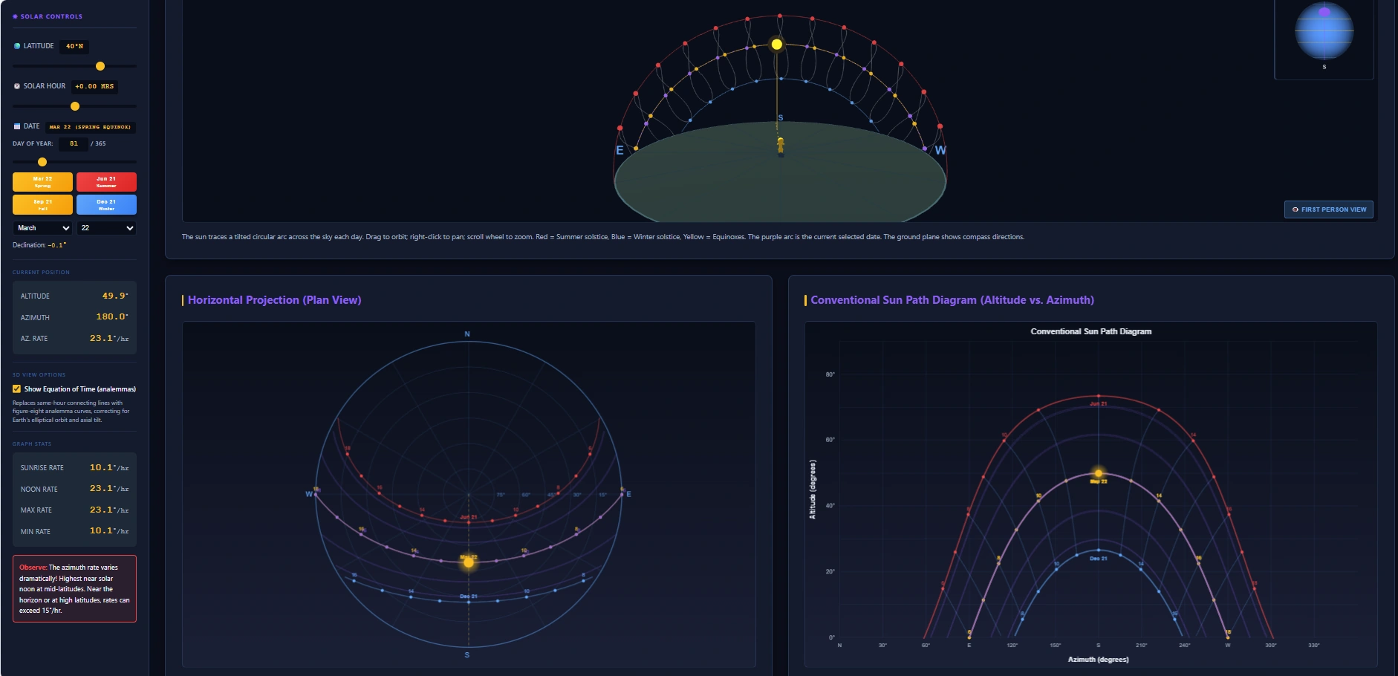
Task: Jump to Sep 21 Fall equinox
Action: [x=42, y=204]
